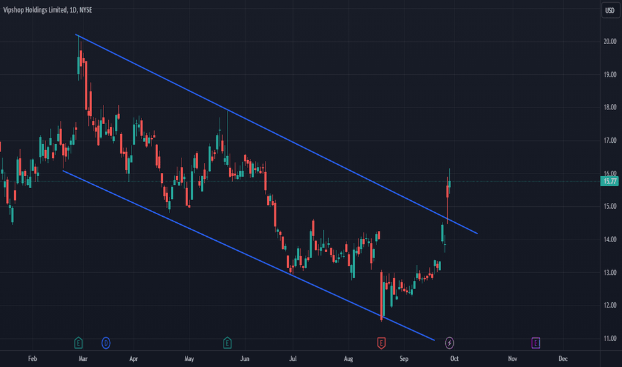Image resolution: width=622 pixels, height=367 pixels.
Task: Click the 15.00 price axis label
Action: (x=610, y=206)
